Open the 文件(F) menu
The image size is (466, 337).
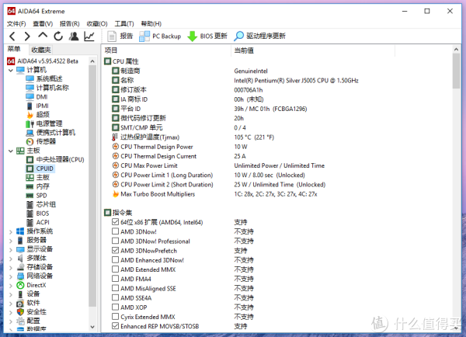(16, 24)
